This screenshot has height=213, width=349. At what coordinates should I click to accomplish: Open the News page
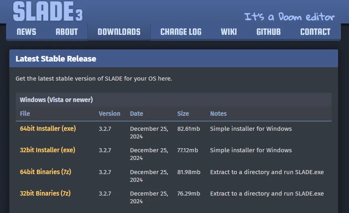(x=26, y=32)
